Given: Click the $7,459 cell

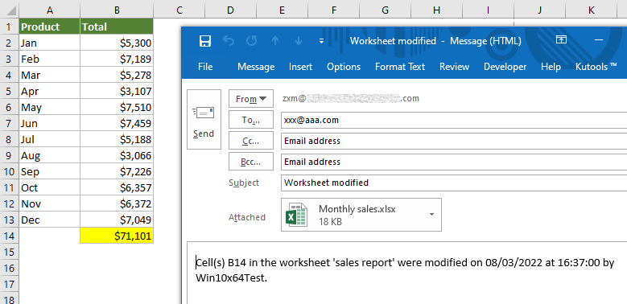Looking at the screenshot, I should coord(117,123).
